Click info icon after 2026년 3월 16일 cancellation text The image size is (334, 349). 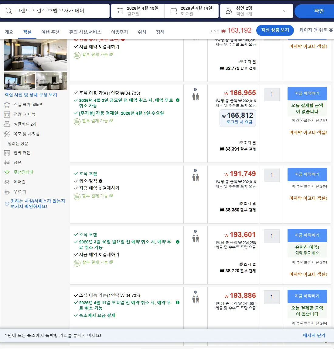click(178, 242)
